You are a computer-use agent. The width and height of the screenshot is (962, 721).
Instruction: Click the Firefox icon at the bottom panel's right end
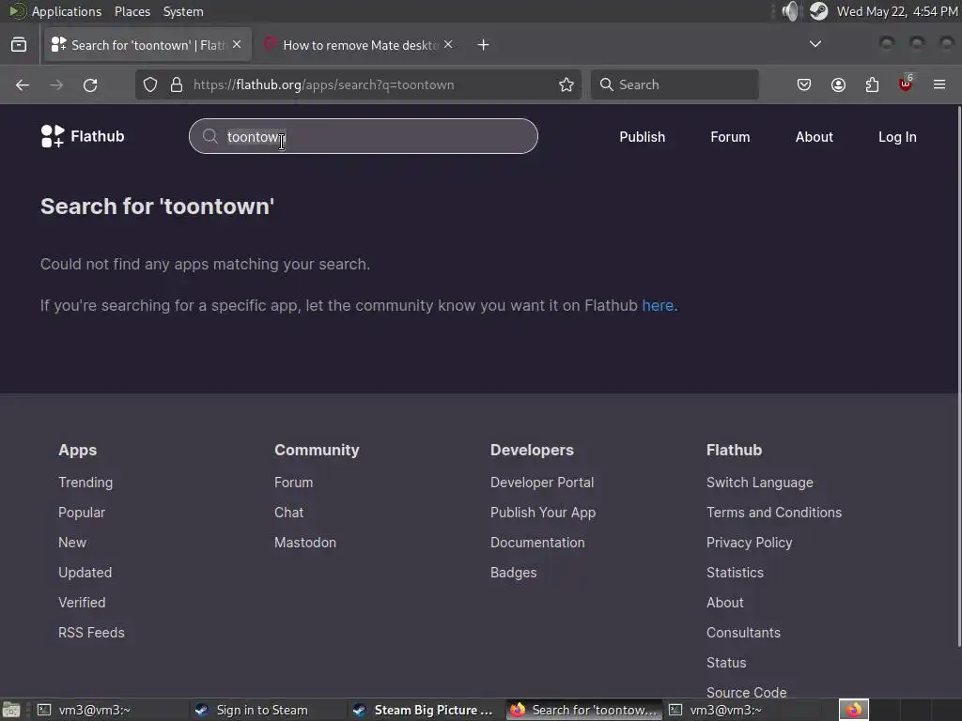(x=853, y=710)
